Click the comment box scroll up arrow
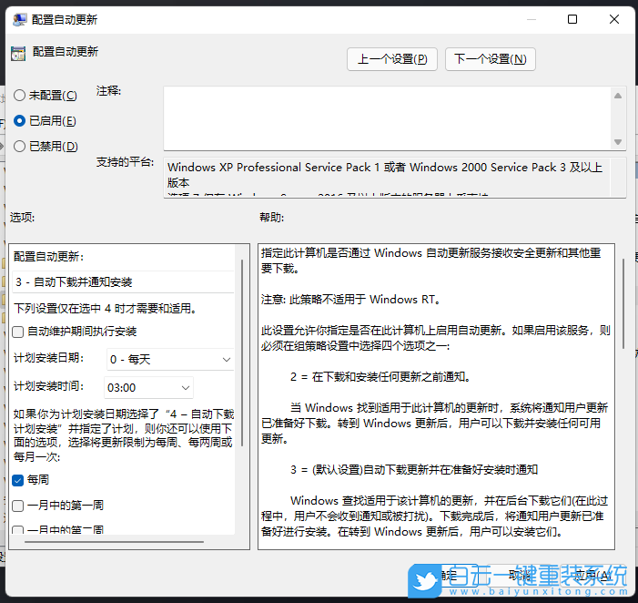Screen dimensions: 638x603 618,96
